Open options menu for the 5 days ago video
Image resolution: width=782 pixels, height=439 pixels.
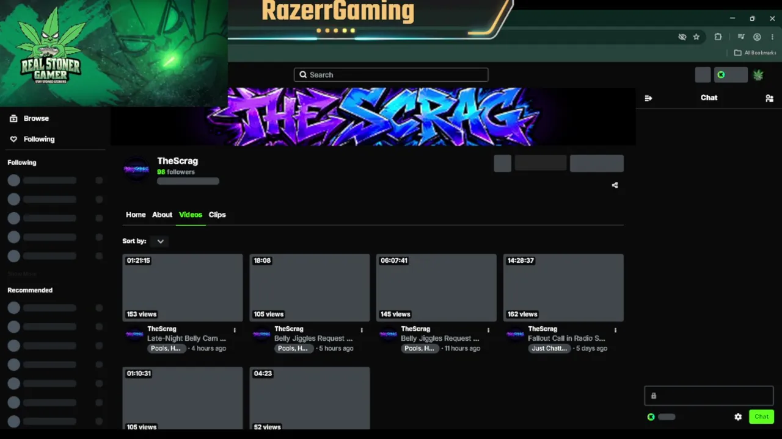(x=615, y=330)
